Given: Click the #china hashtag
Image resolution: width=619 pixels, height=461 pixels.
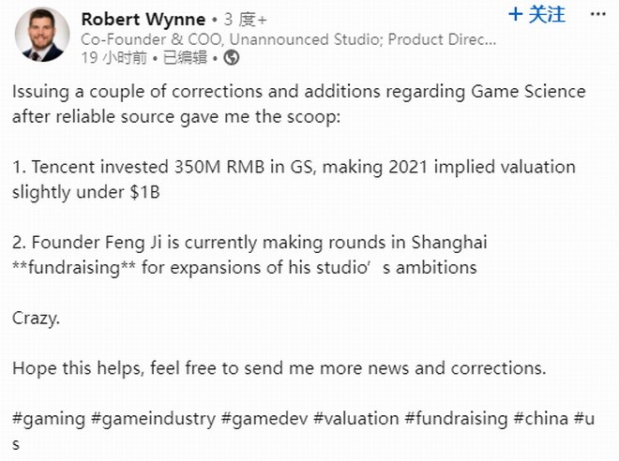Looking at the screenshot, I should pyautogui.click(x=540, y=419).
